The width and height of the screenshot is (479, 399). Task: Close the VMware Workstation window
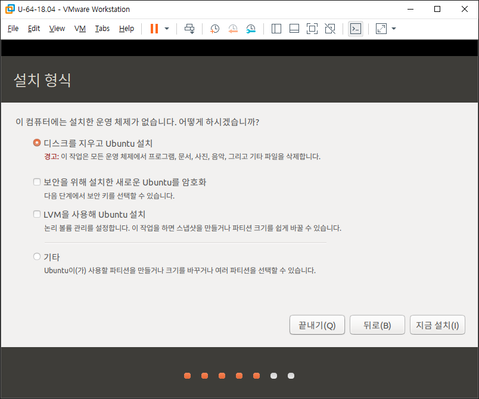[x=465, y=9]
